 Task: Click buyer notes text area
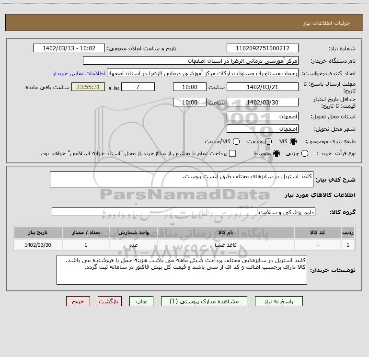click(x=182, y=270)
